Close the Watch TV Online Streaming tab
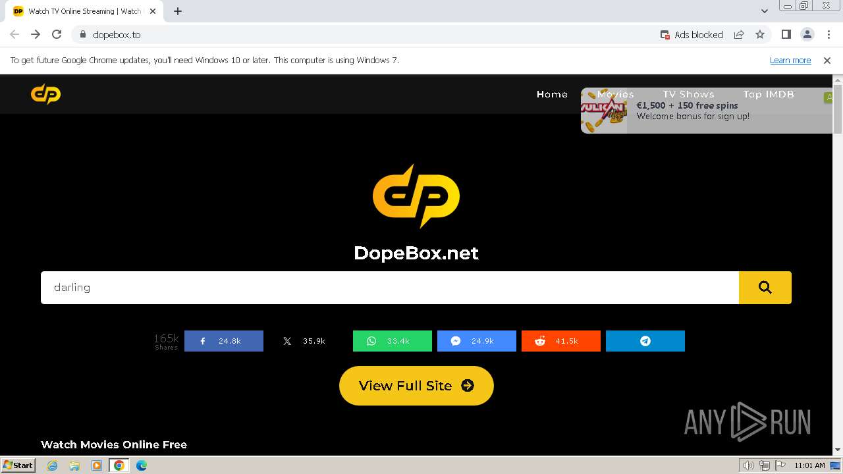The image size is (843, 474). 153,11
